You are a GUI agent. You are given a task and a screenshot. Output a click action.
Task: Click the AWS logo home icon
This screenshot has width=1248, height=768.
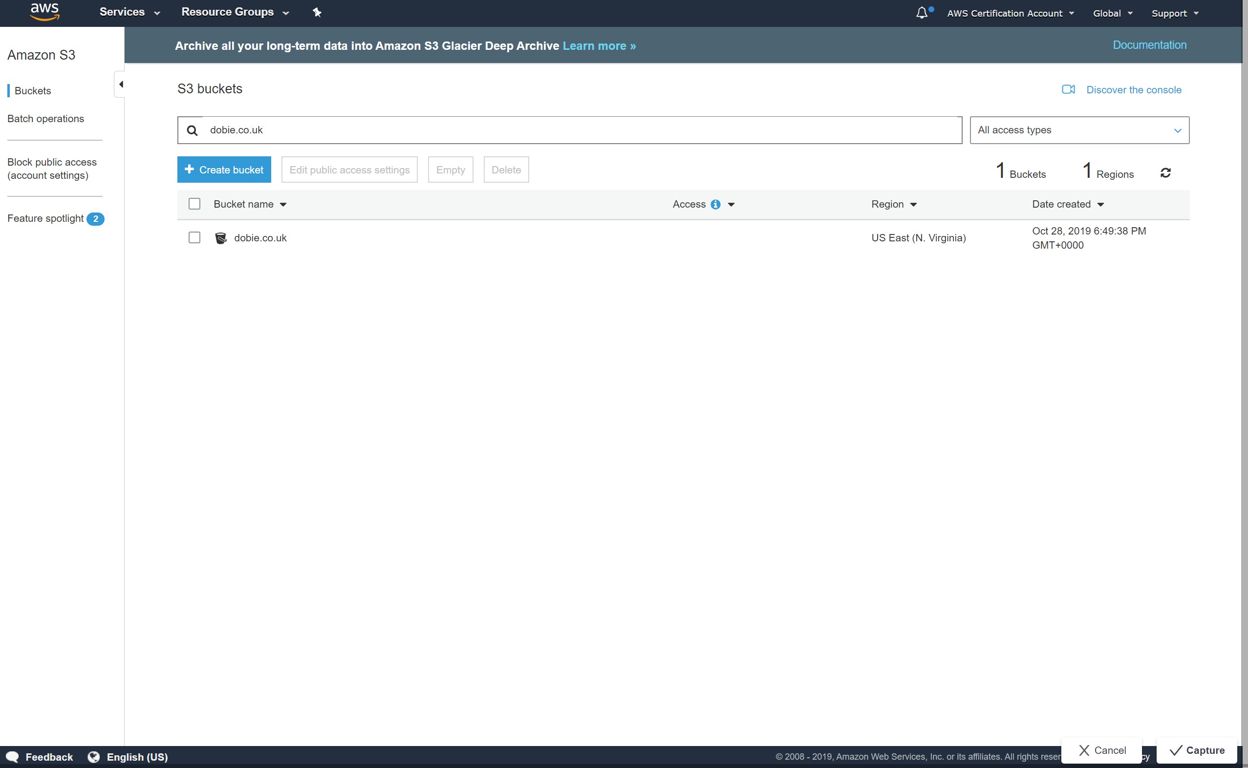pos(44,12)
